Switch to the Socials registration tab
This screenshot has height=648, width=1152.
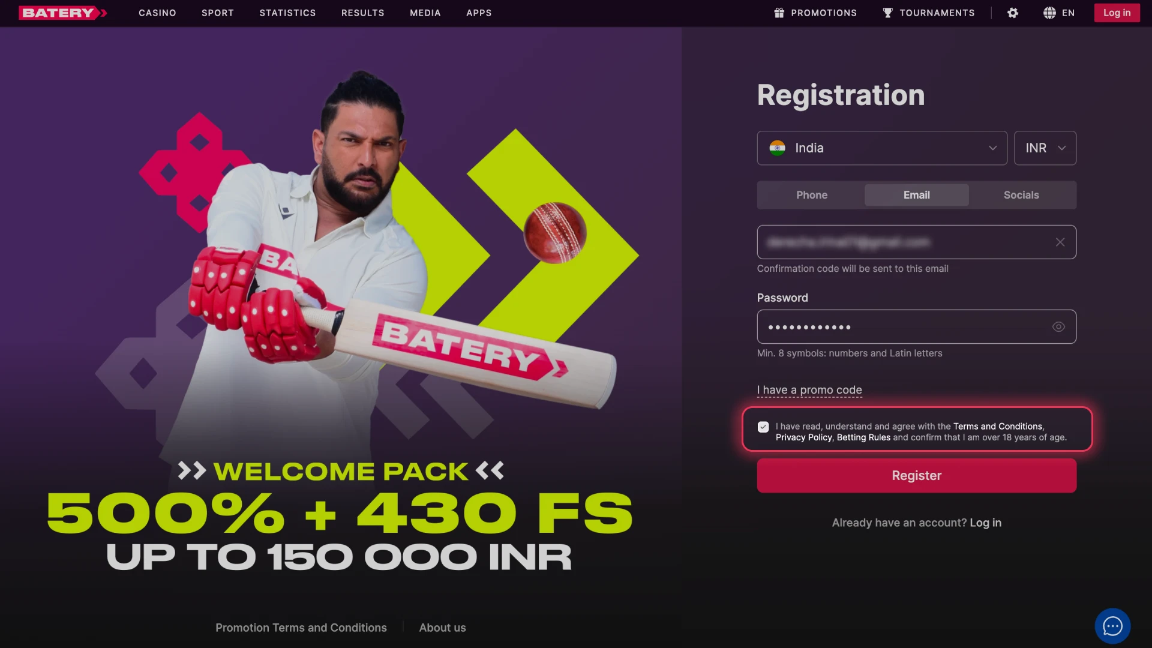coord(1021,195)
